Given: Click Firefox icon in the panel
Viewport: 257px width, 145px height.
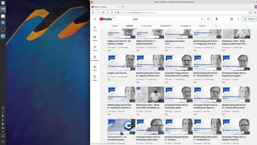Looking at the screenshot, I should [3, 9].
